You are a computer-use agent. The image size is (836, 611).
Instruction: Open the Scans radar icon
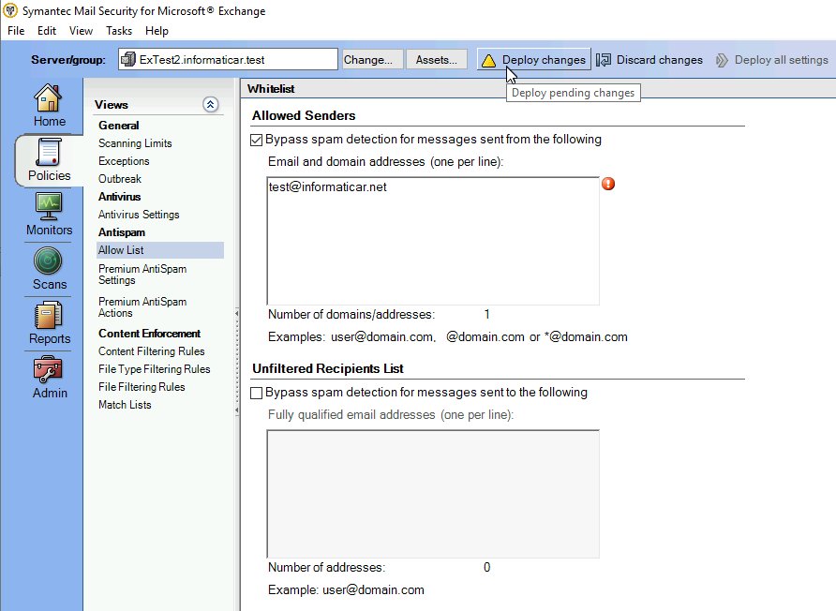[48, 261]
